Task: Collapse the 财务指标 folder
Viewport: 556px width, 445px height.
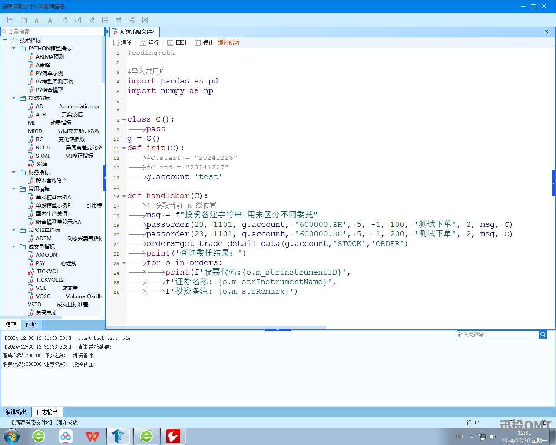Action: 14,172
